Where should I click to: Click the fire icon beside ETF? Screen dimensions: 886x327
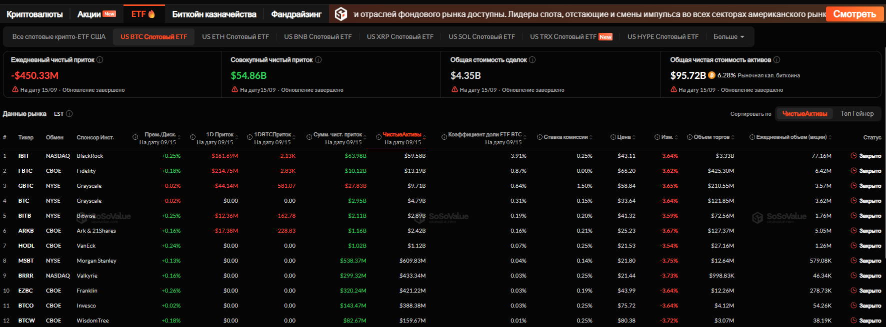[152, 14]
